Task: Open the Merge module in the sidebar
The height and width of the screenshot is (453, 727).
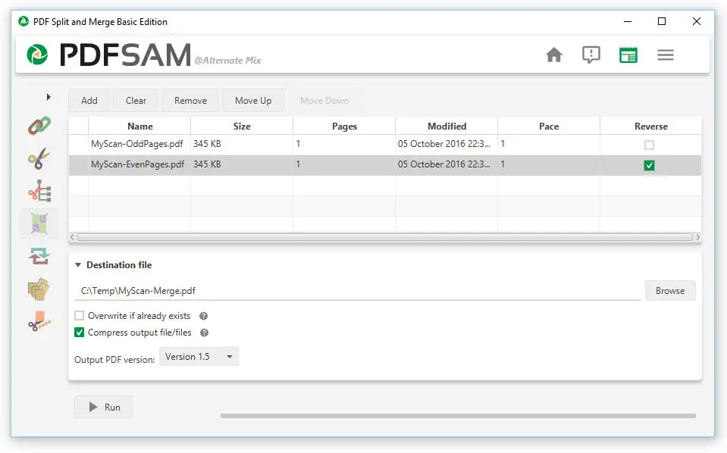Action: tap(39, 126)
